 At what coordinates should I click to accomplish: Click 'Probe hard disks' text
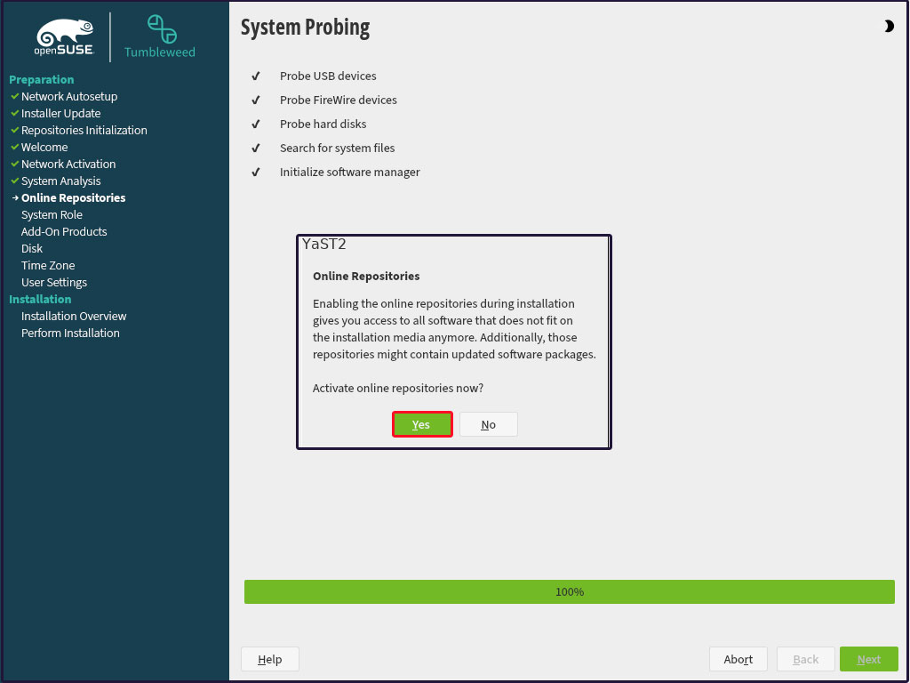coord(323,125)
